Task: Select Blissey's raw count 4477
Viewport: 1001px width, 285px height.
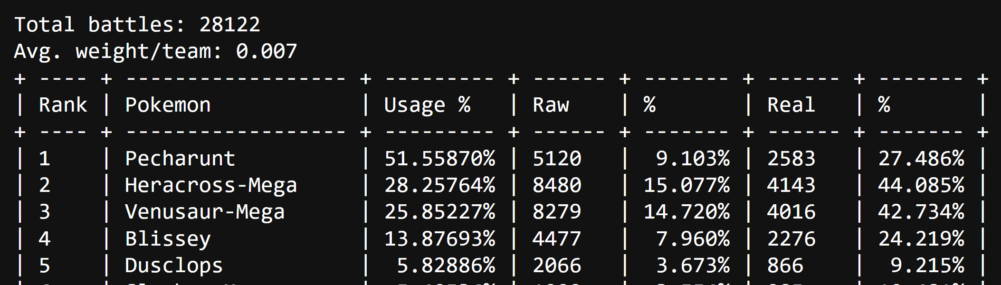Action: tap(557, 239)
